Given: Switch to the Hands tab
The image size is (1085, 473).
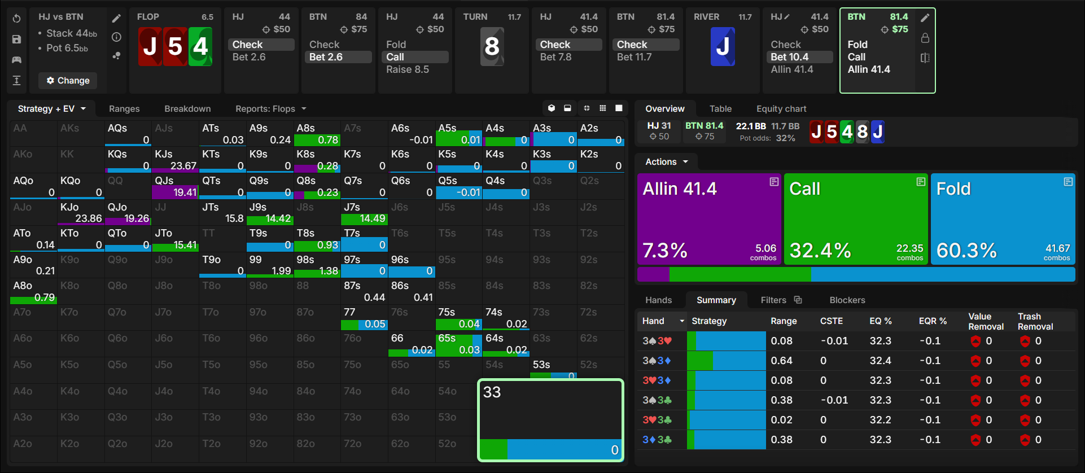Looking at the screenshot, I should click(659, 300).
